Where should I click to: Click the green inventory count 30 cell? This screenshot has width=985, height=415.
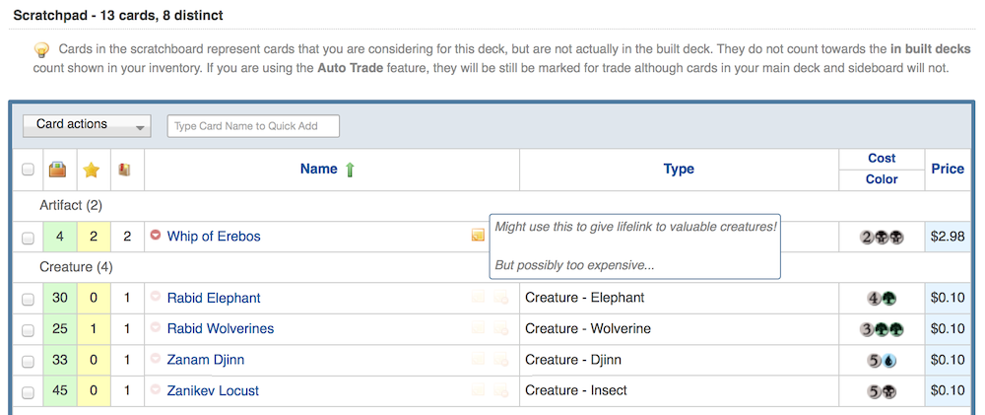click(60, 298)
